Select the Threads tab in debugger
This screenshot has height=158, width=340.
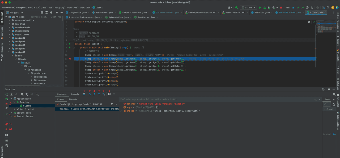click(x=73, y=100)
